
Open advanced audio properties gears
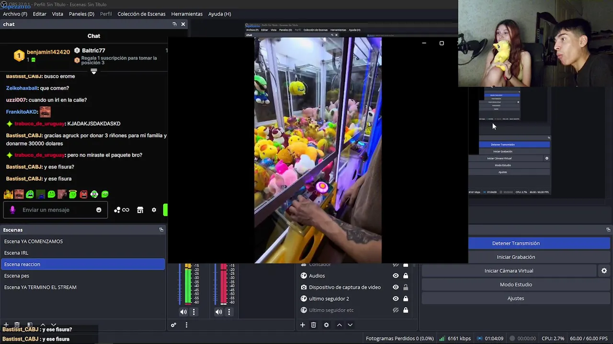click(x=173, y=325)
